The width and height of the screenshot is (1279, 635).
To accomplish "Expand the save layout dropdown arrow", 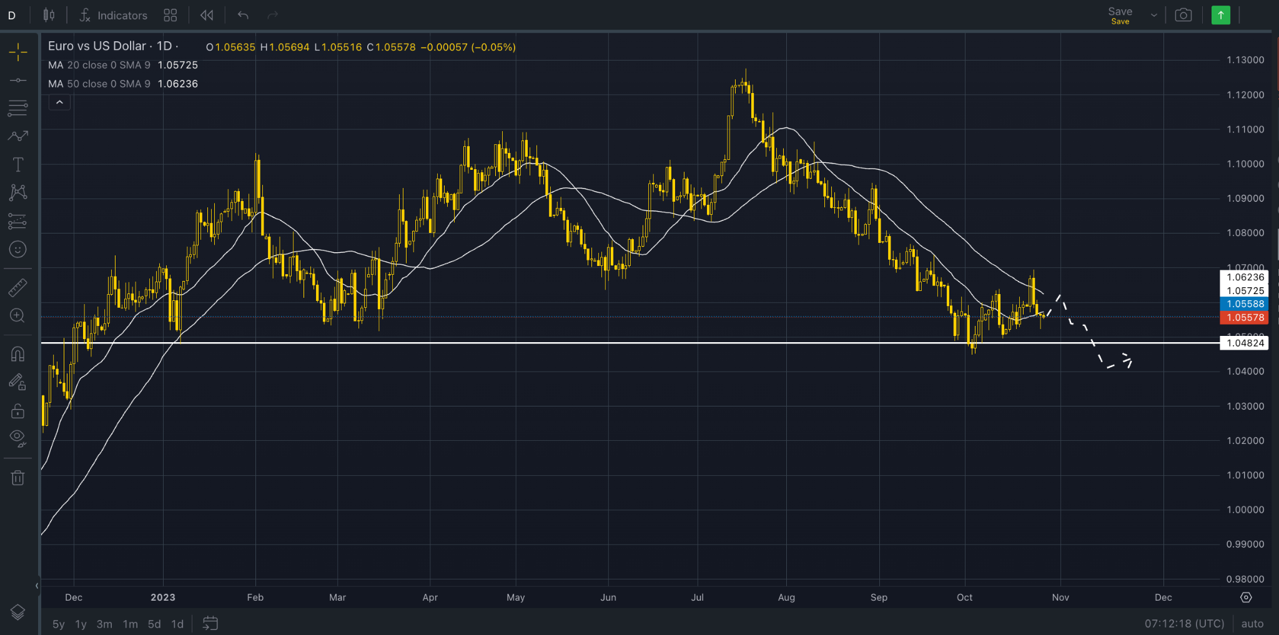I will (1153, 16).
